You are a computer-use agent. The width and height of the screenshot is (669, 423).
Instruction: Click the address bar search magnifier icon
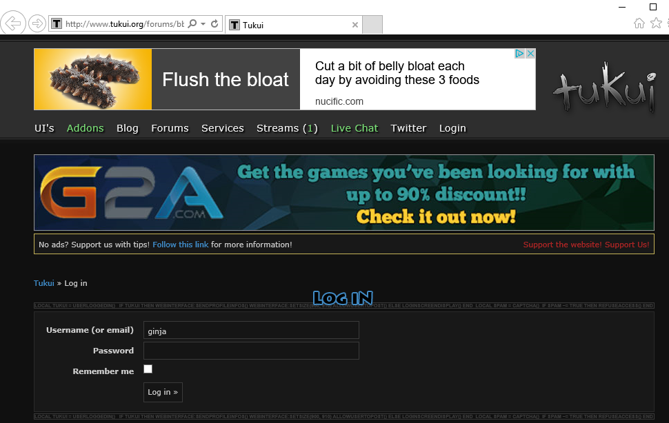coord(192,24)
